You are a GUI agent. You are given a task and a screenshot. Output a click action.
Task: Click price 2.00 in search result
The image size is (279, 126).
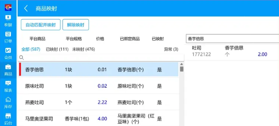[x=262, y=54]
